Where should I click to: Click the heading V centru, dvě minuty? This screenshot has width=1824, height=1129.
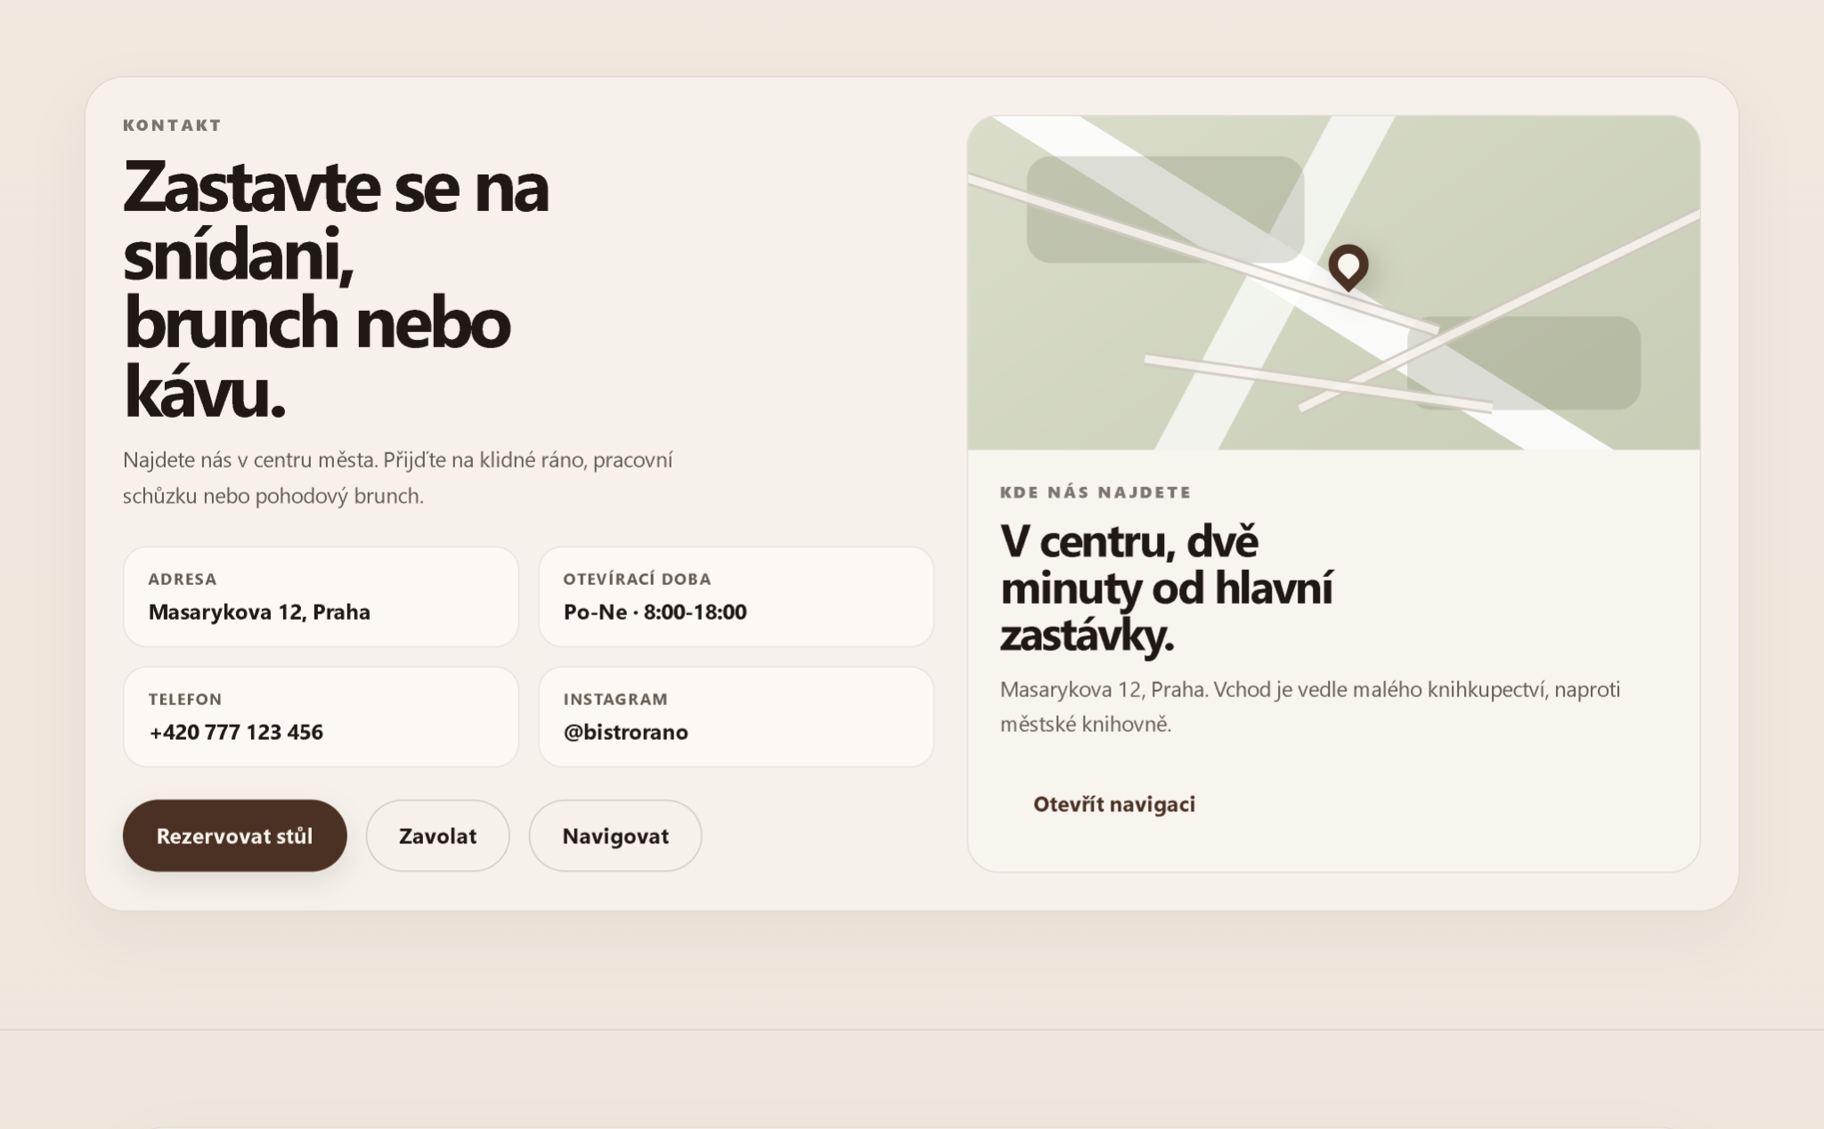tap(1167, 589)
